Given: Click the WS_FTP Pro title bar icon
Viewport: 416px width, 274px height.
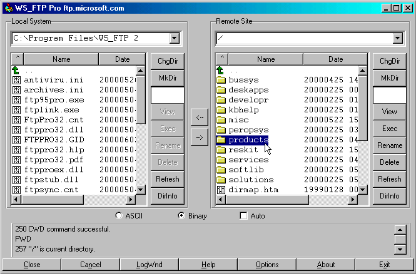Looking at the screenshot, I should coord(9,8).
